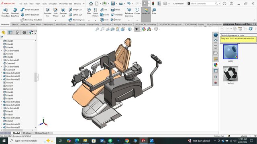Image resolution: width=257 pixels, height=144 pixels.
Task: Choose the Wrap tool
Action: pos(115,10)
